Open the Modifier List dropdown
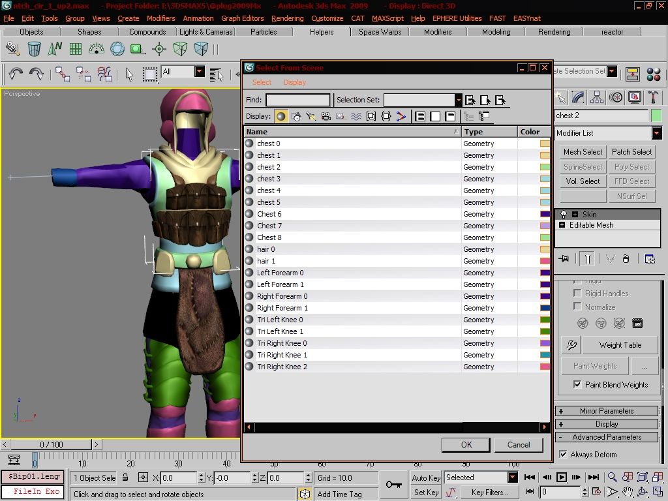The width and height of the screenshot is (668, 501). (656, 133)
